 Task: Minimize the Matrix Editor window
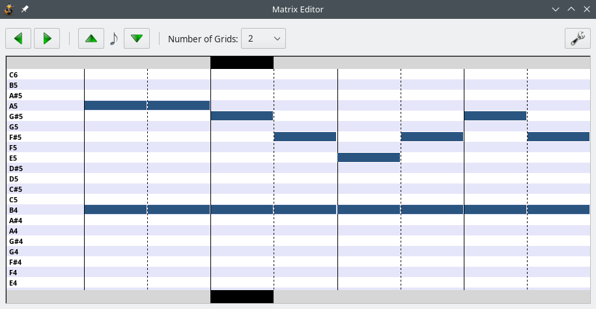(x=556, y=9)
